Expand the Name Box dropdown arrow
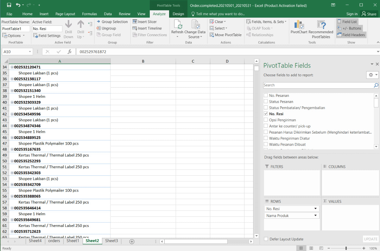Image resolution: width=380 pixels, height=251 pixels. [30, 52]
